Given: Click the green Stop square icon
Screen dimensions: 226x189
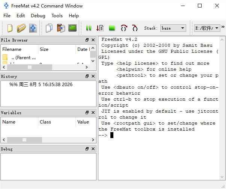Looking at the screenshot, I should 112,28.
